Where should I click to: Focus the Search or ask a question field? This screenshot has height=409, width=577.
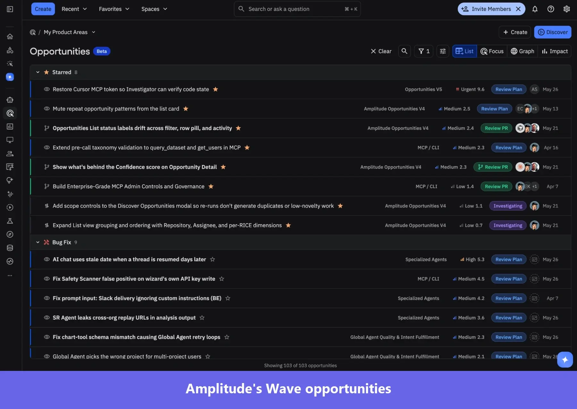click(x=297, y=9)
